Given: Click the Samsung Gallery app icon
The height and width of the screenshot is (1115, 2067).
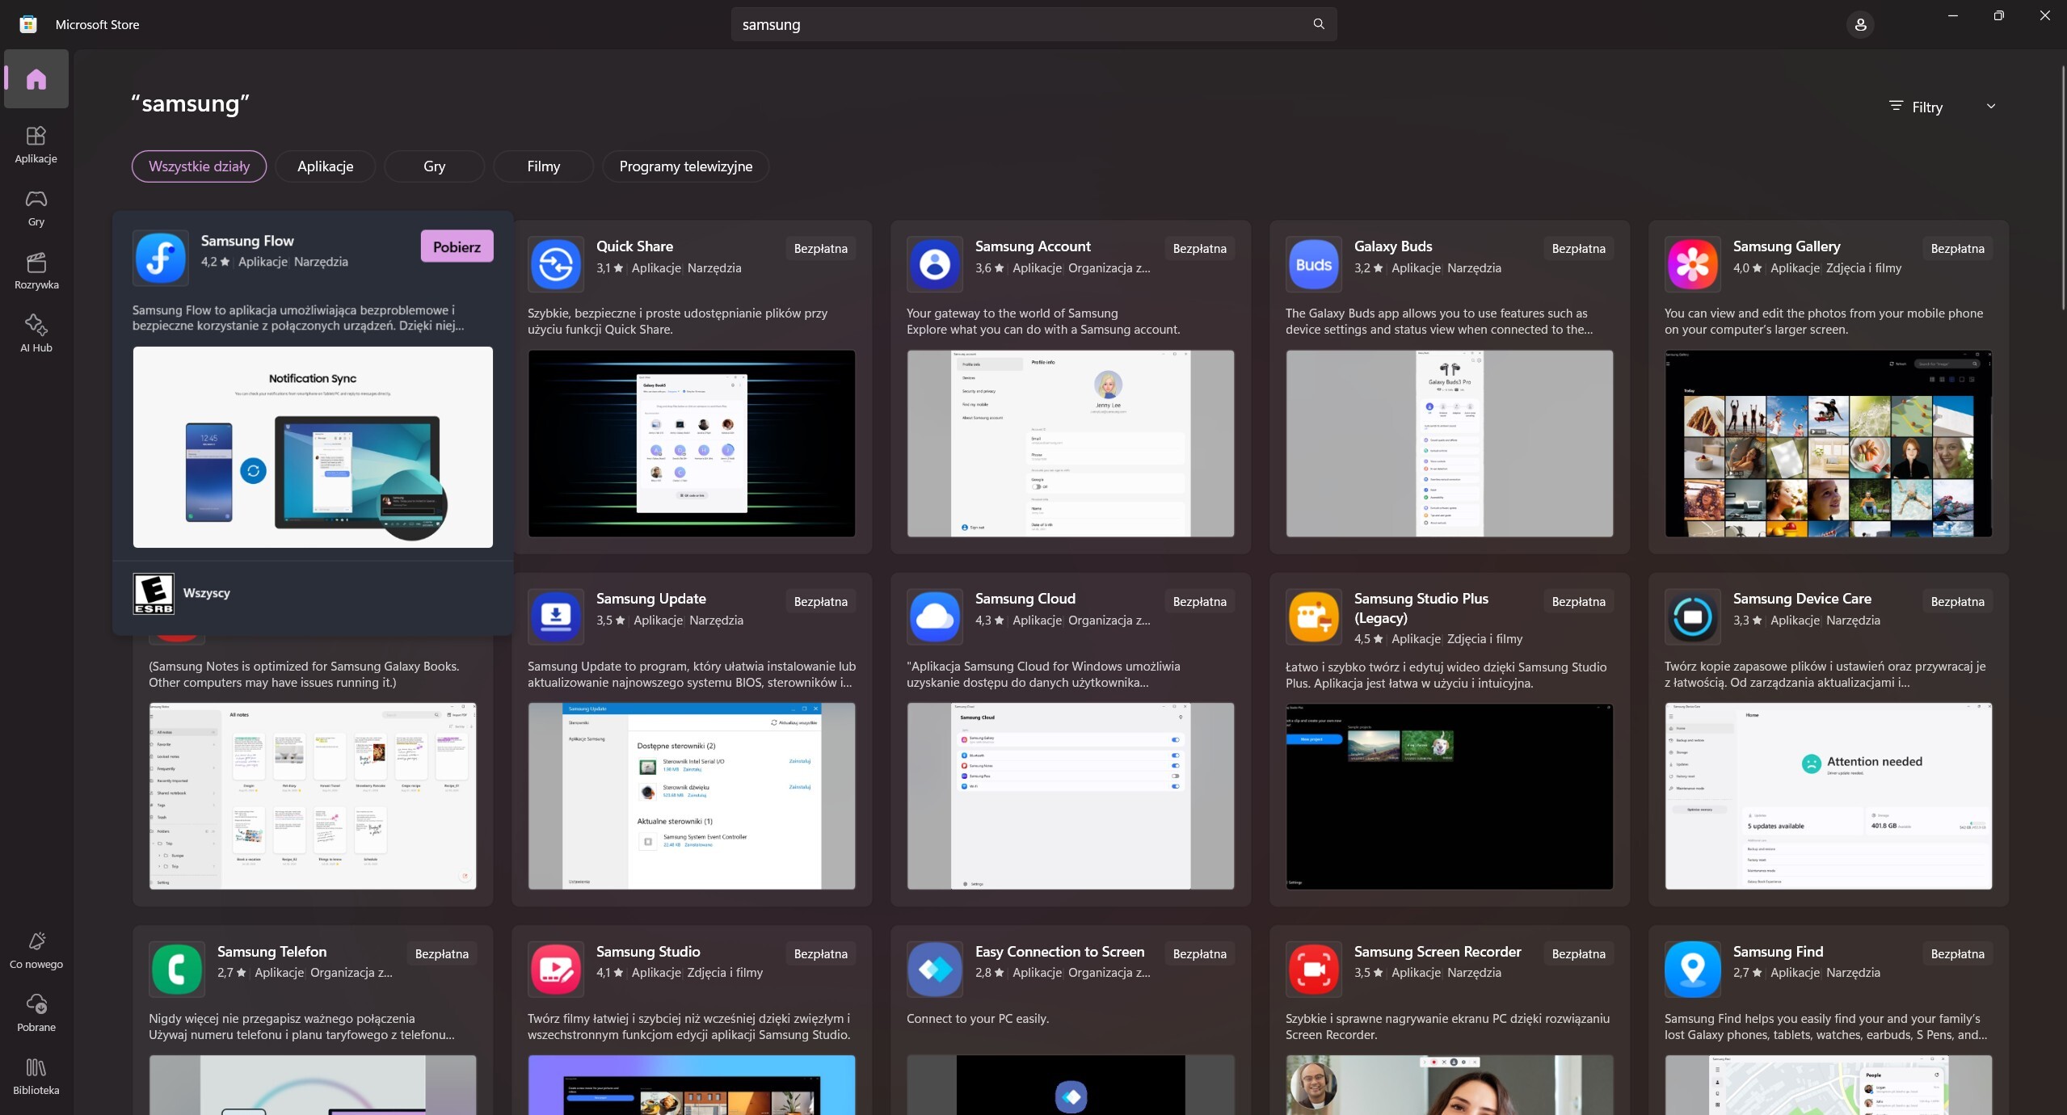Looking at the screenshot, I should coord(1693,263).
